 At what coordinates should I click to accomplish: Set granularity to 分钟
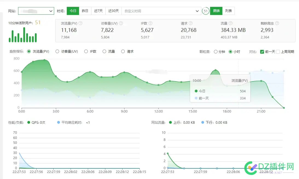(216, 52)
